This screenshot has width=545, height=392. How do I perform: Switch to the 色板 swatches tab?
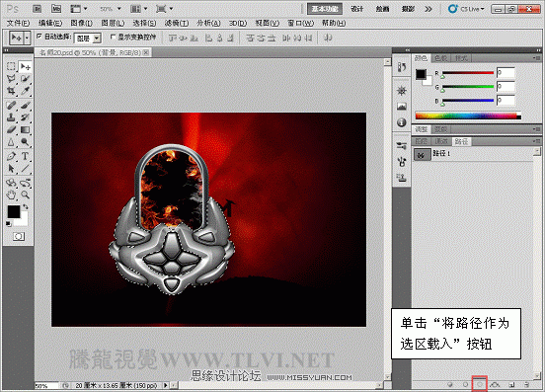click(441, 58)
